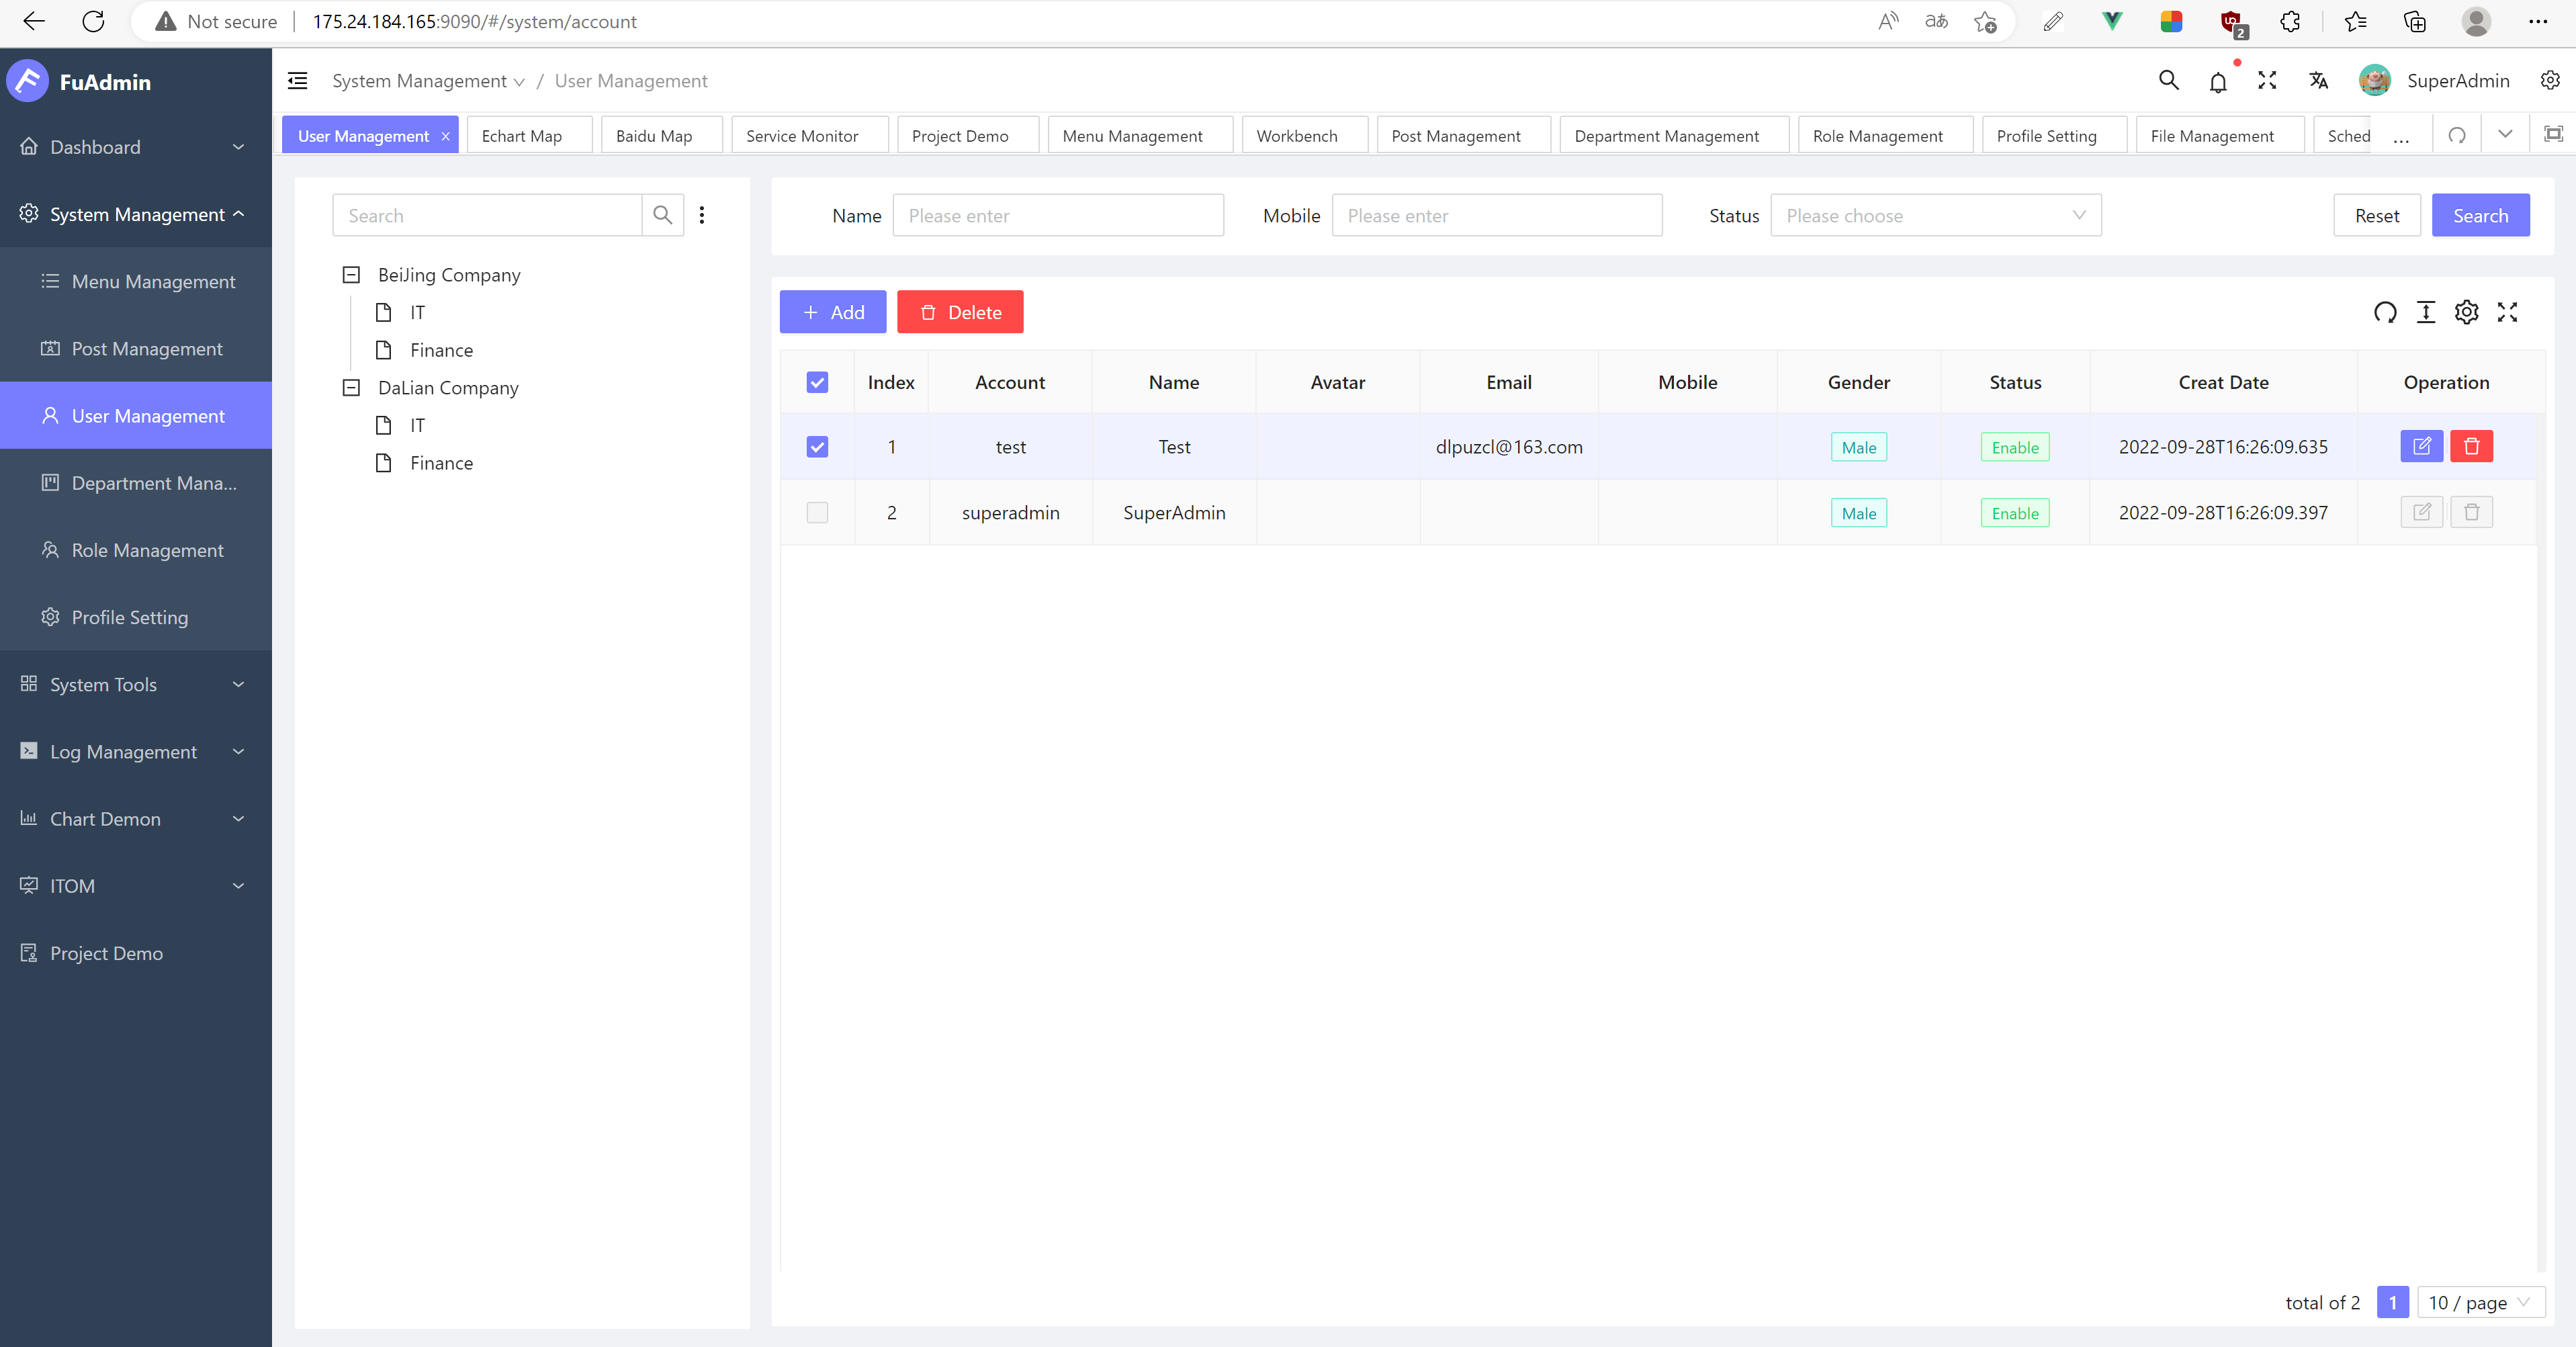Switch to the Echart Map tab
The height and width of the screenshot is (1347, 2576).
pos(522,136)
